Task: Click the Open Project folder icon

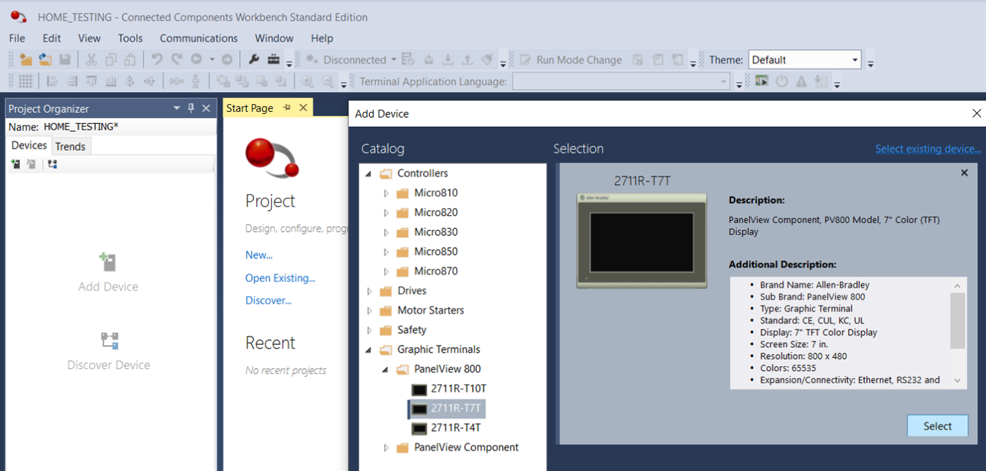Action: pyautogui.click(x=45, y=59)
